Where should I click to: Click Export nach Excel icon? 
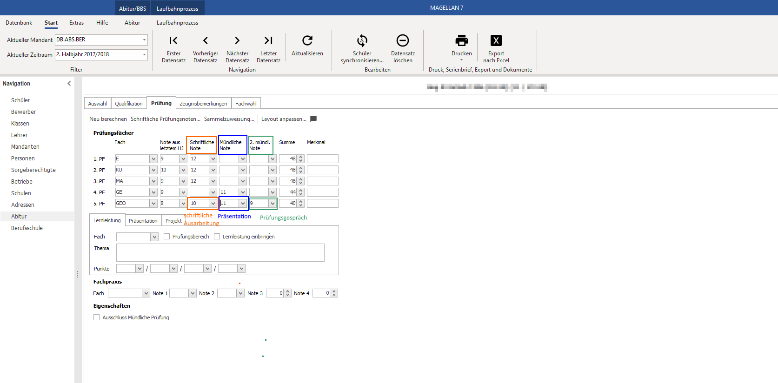(496, 40)
